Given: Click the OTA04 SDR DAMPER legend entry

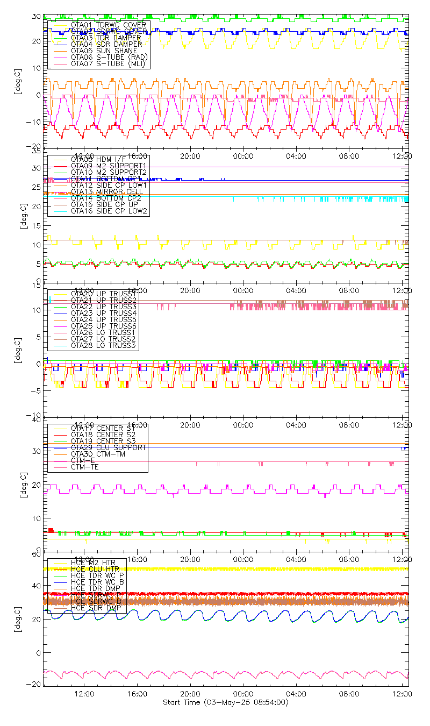Looking at the screenshot, I should pos(106,45).
